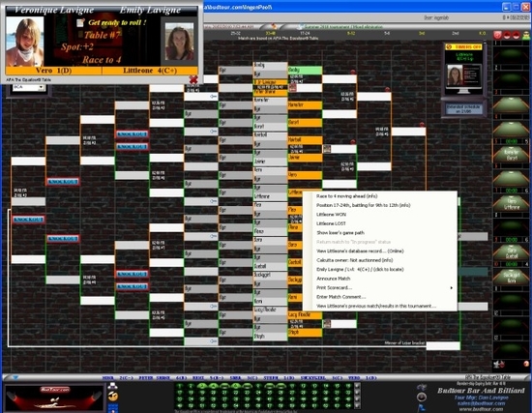The width and height of the screenshot is (532, 413).
Task: Open the sales@budtour.com email link
Action: click(481, 403)
